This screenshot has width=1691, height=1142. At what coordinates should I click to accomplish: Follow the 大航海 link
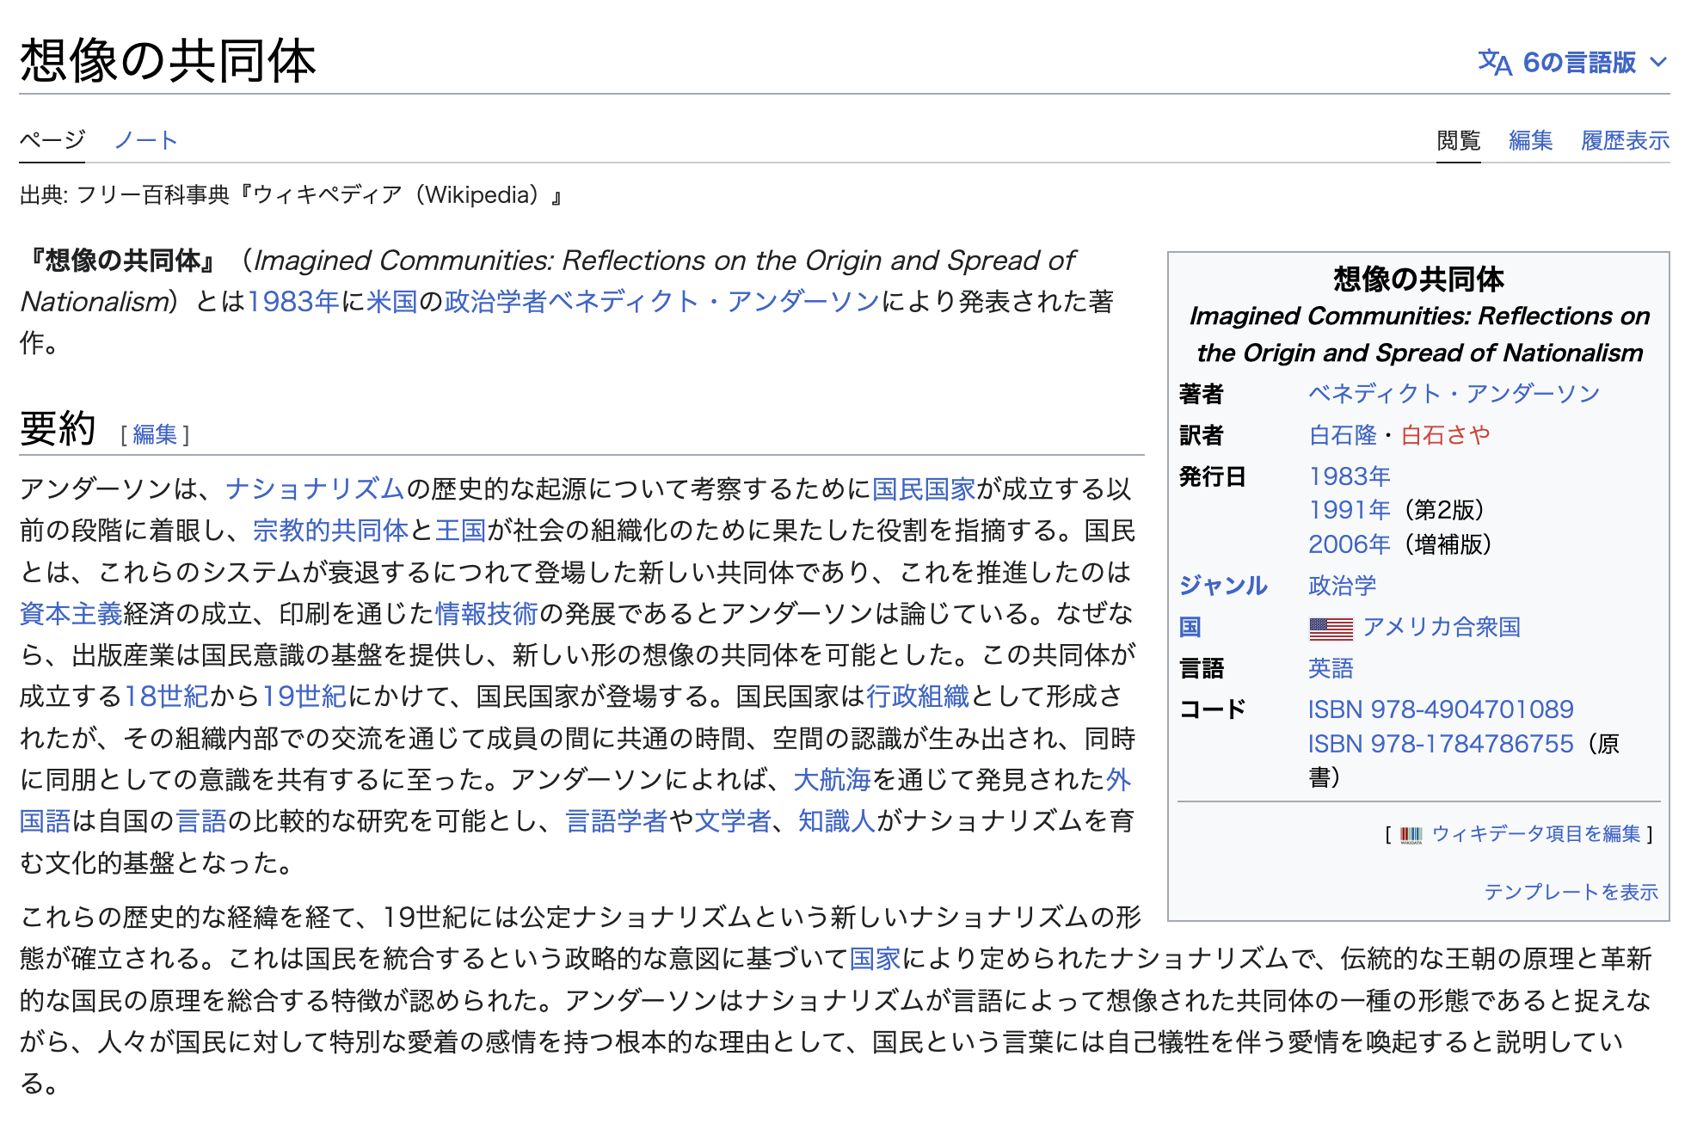click(832, 780)
